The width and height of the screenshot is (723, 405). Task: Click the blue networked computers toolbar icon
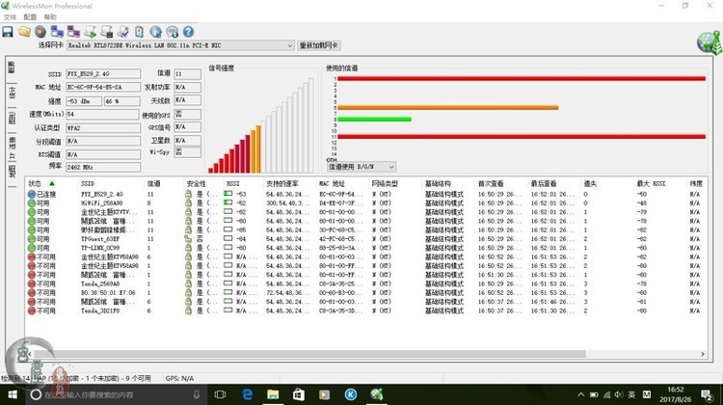click(57, 32)
